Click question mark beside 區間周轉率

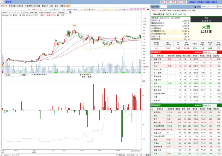tap(168, 39)
